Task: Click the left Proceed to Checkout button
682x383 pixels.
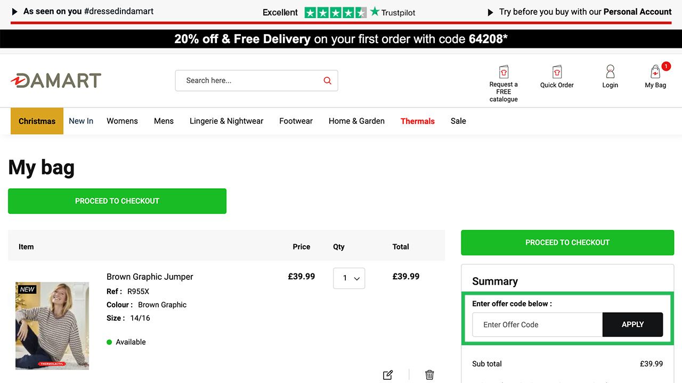Action: tap(117, 201)
